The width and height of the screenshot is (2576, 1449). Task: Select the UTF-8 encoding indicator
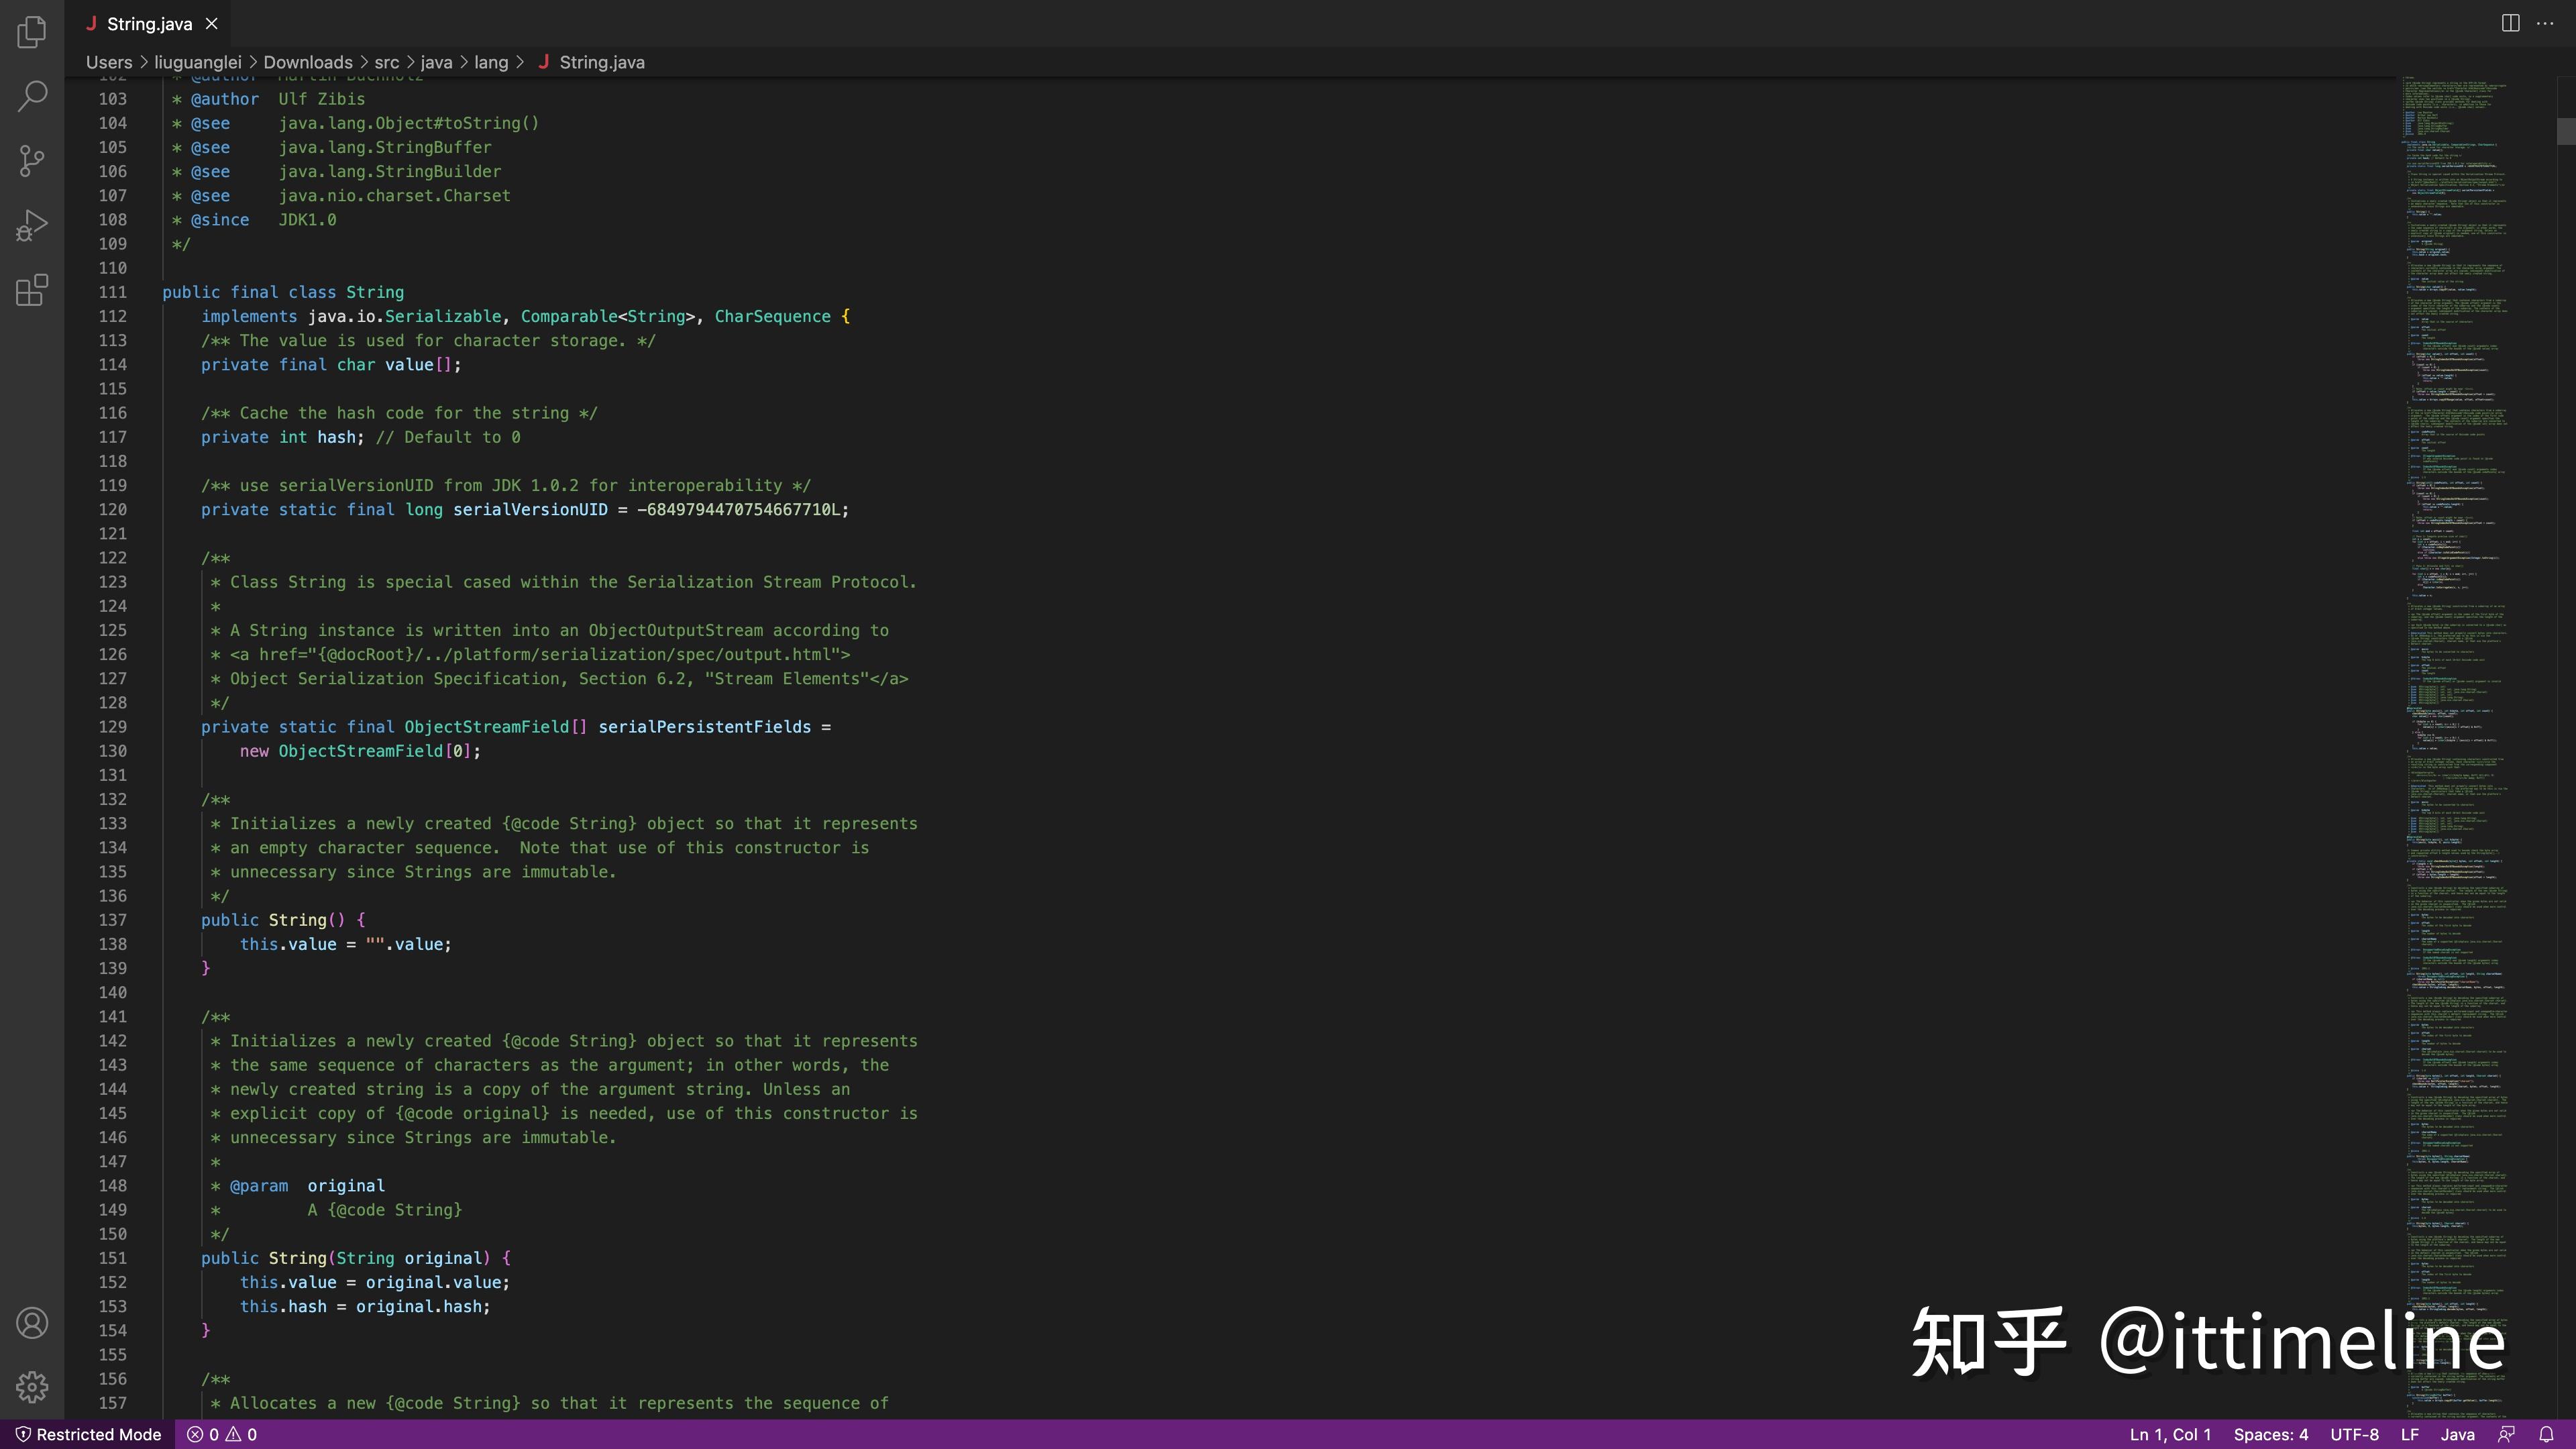pos(2354,1434)
